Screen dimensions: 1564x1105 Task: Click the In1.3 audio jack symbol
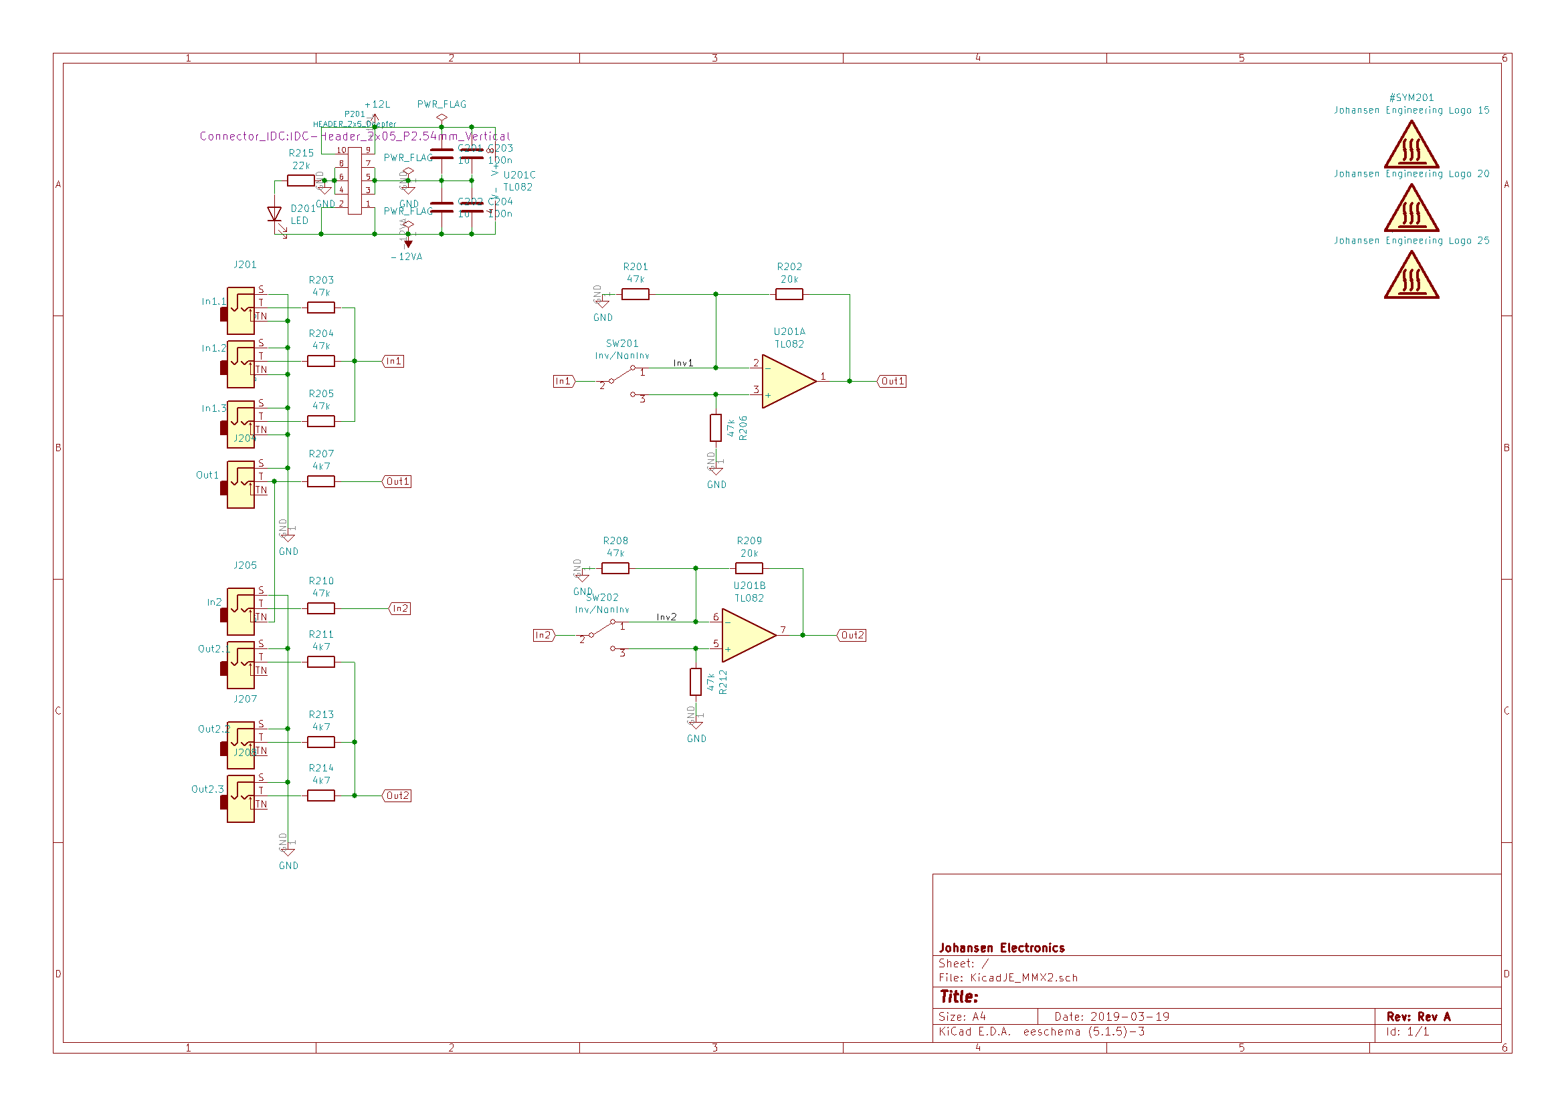coord(240,424)
